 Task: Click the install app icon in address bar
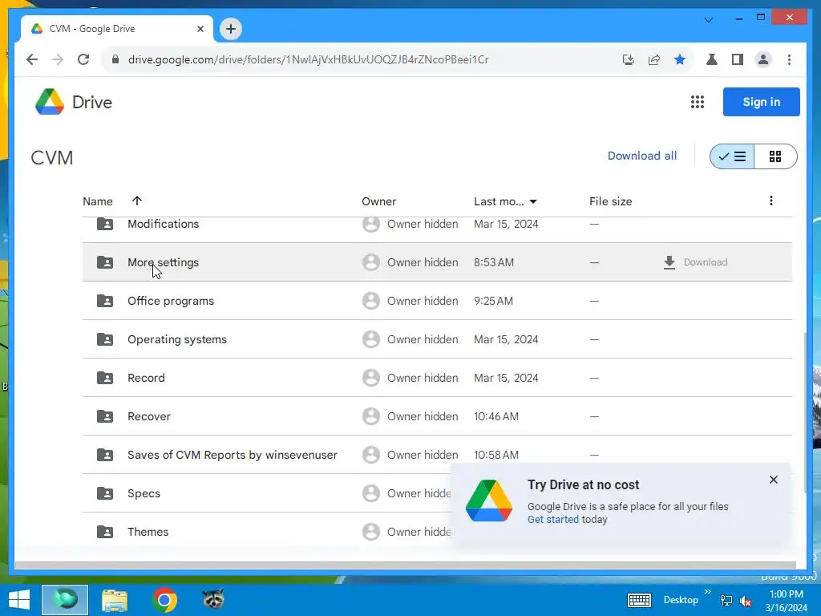point(629,59)
